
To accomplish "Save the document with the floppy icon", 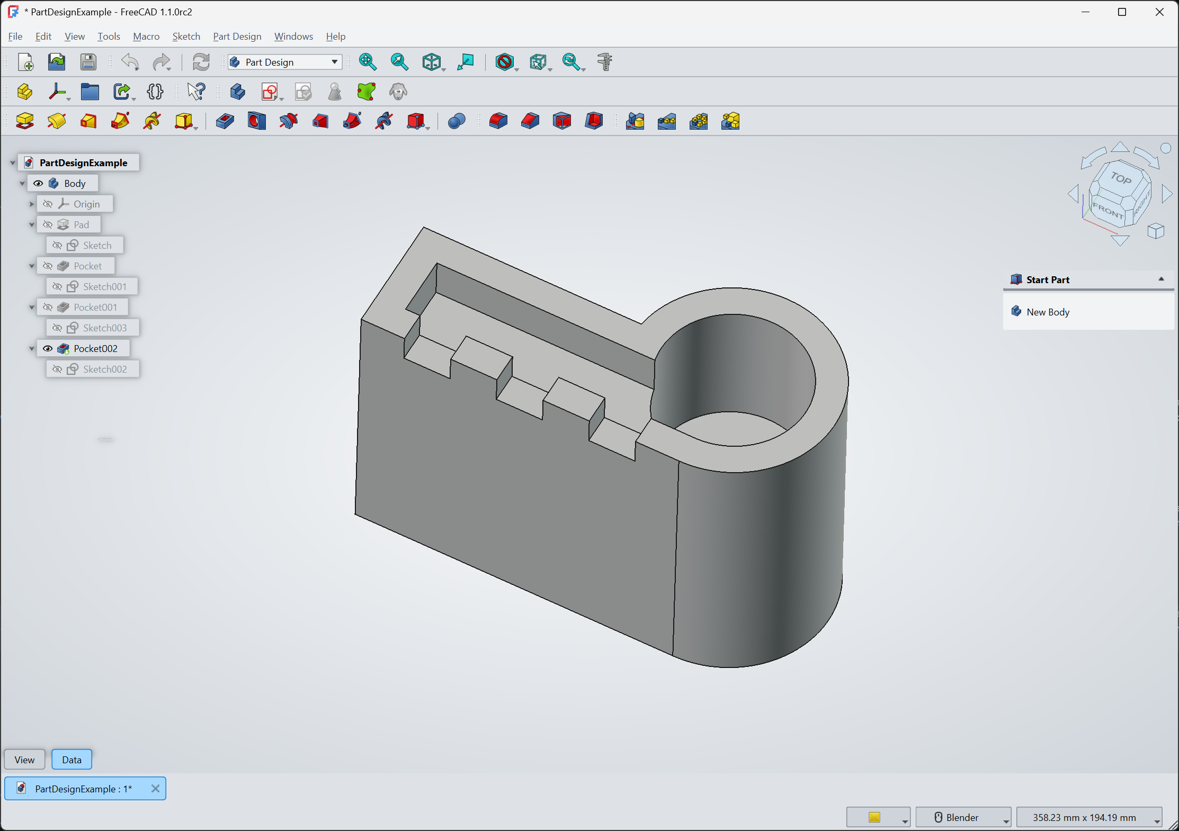I will [88, 62].
